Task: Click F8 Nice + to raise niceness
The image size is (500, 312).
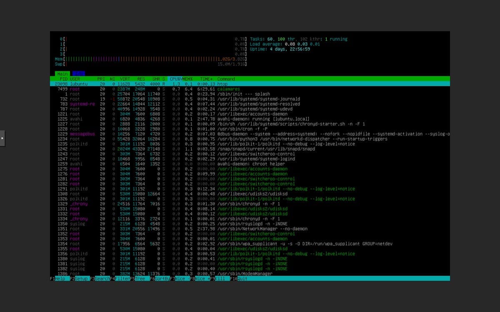Action: 200,278
